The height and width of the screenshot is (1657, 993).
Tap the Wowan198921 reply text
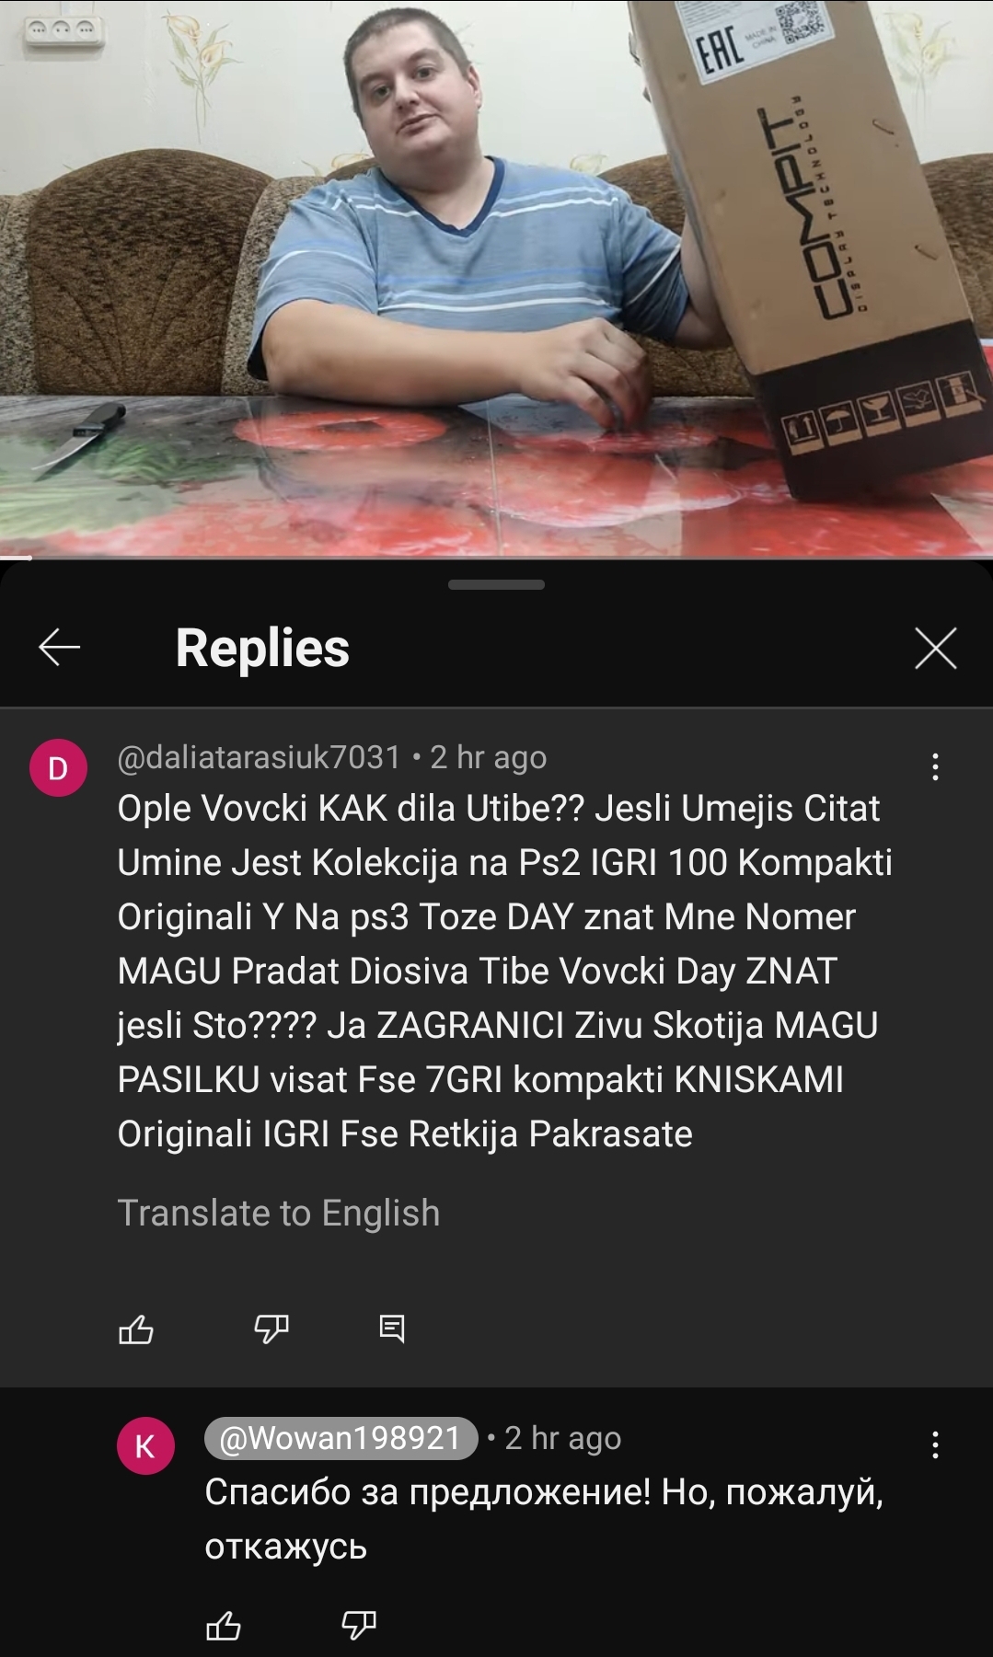click(x=543, y=1518)
